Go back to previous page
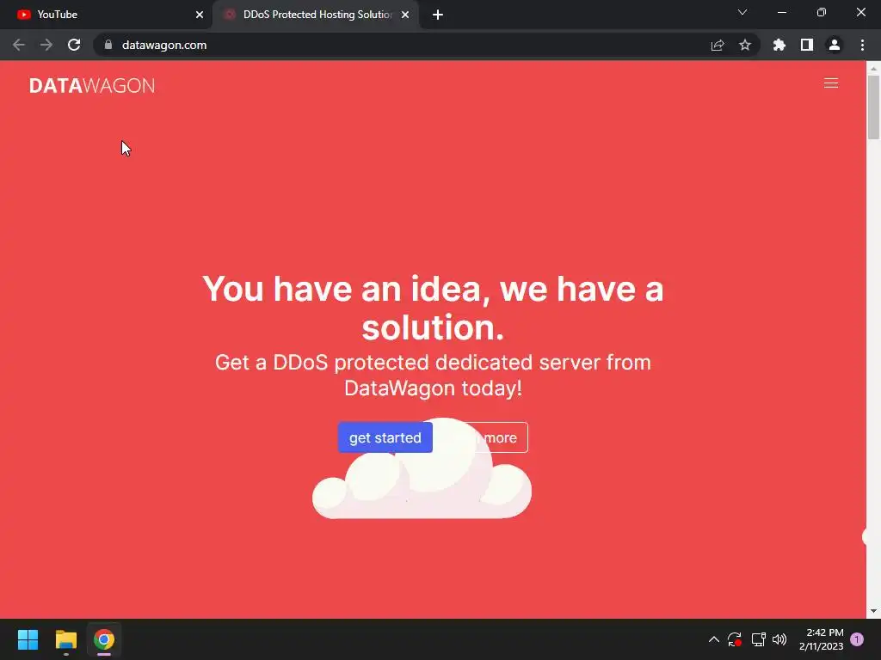The height and width of the screenshot is (660, 881). (x=19, y=45)
